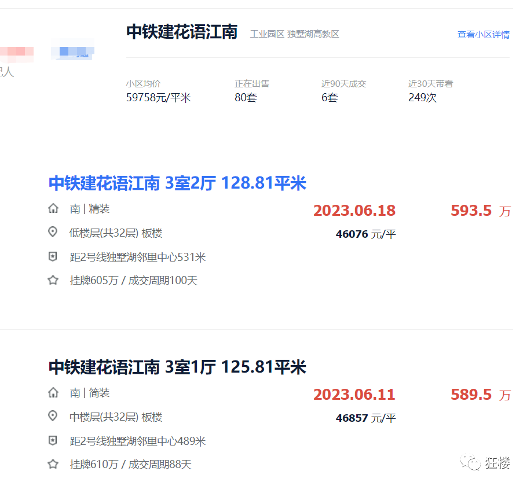
Task: Click the 中楼层(共32层) 板楼 text
Action: [116, 417]
